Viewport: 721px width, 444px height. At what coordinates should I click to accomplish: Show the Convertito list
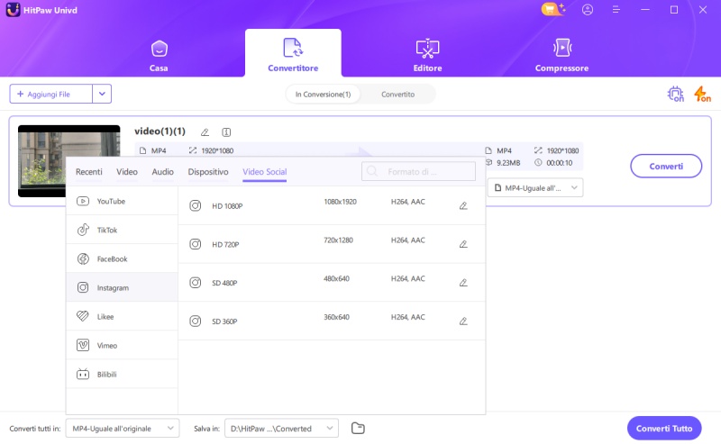point(397,95)
